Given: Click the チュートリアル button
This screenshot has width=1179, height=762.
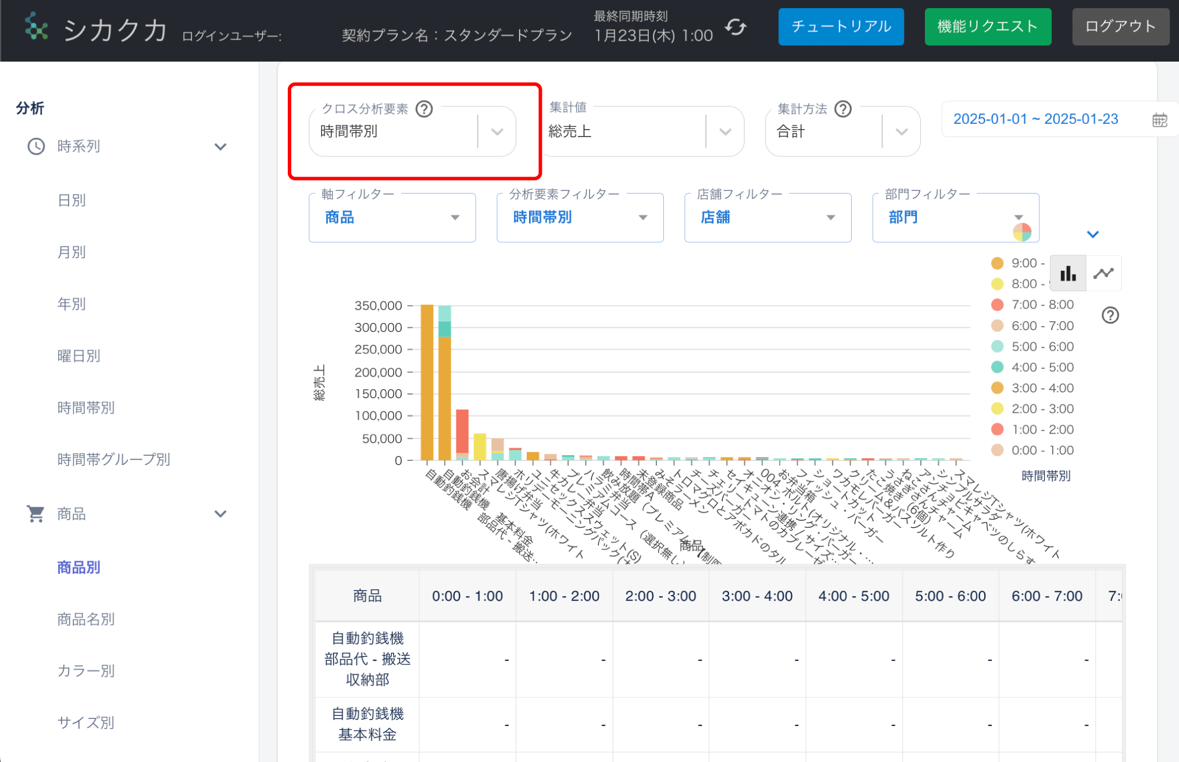Looking at the screenshot, I should click(841, 27).
